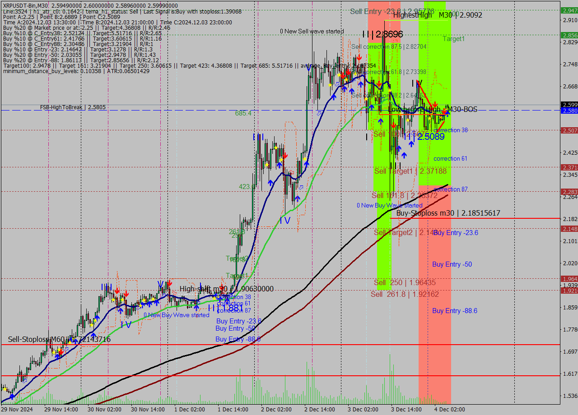The width and height of the screenshot is (578, 415).
Task: Select the 'Sell 261.8 | 1.92162' label
Action: point(405,294)
